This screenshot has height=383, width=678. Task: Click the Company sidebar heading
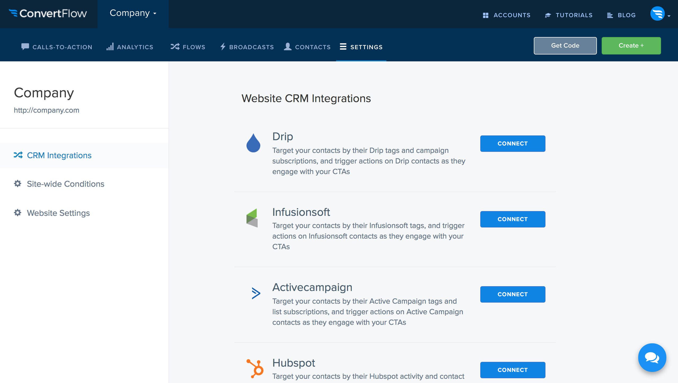tap(44, 93)
